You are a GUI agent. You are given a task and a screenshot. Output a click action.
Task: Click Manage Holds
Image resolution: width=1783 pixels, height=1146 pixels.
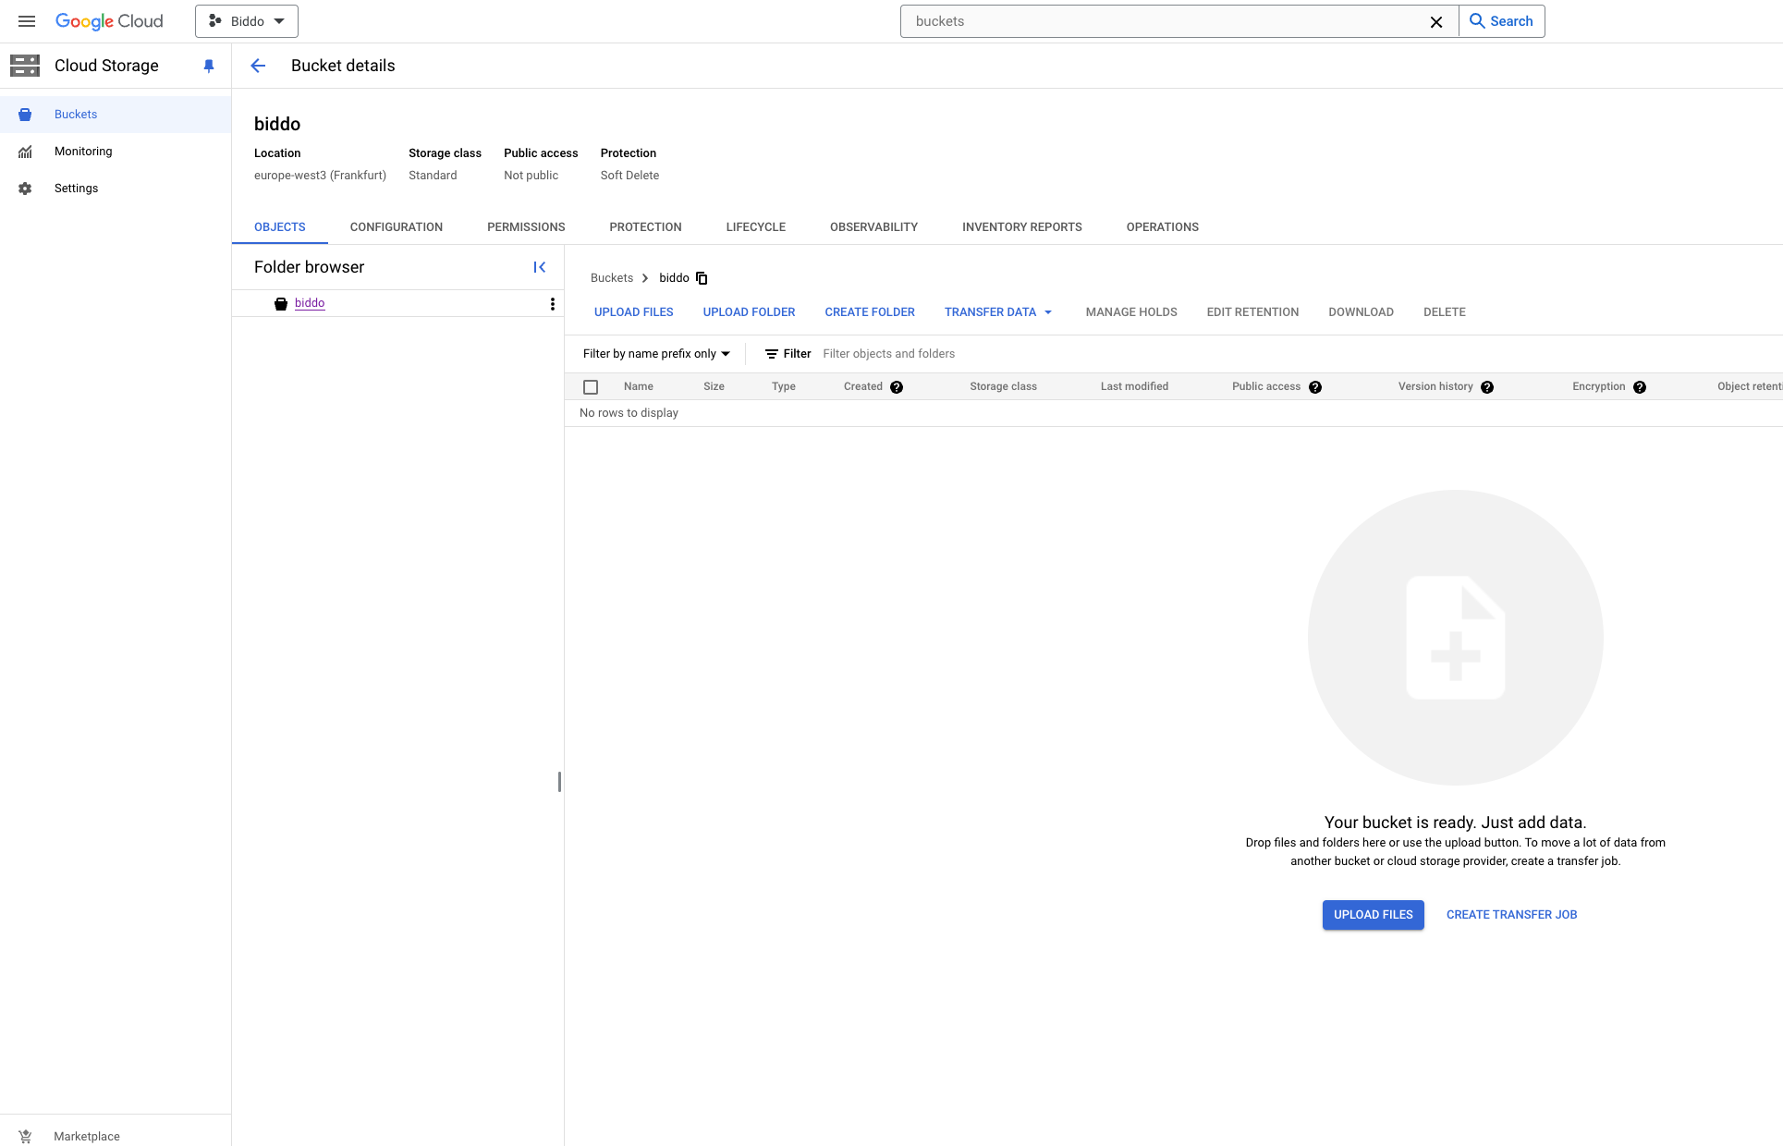coord(1131,312)
